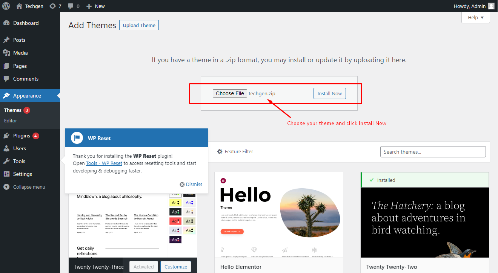
Task: Click the Hello Elementor theme name
Action: [241, 267]
